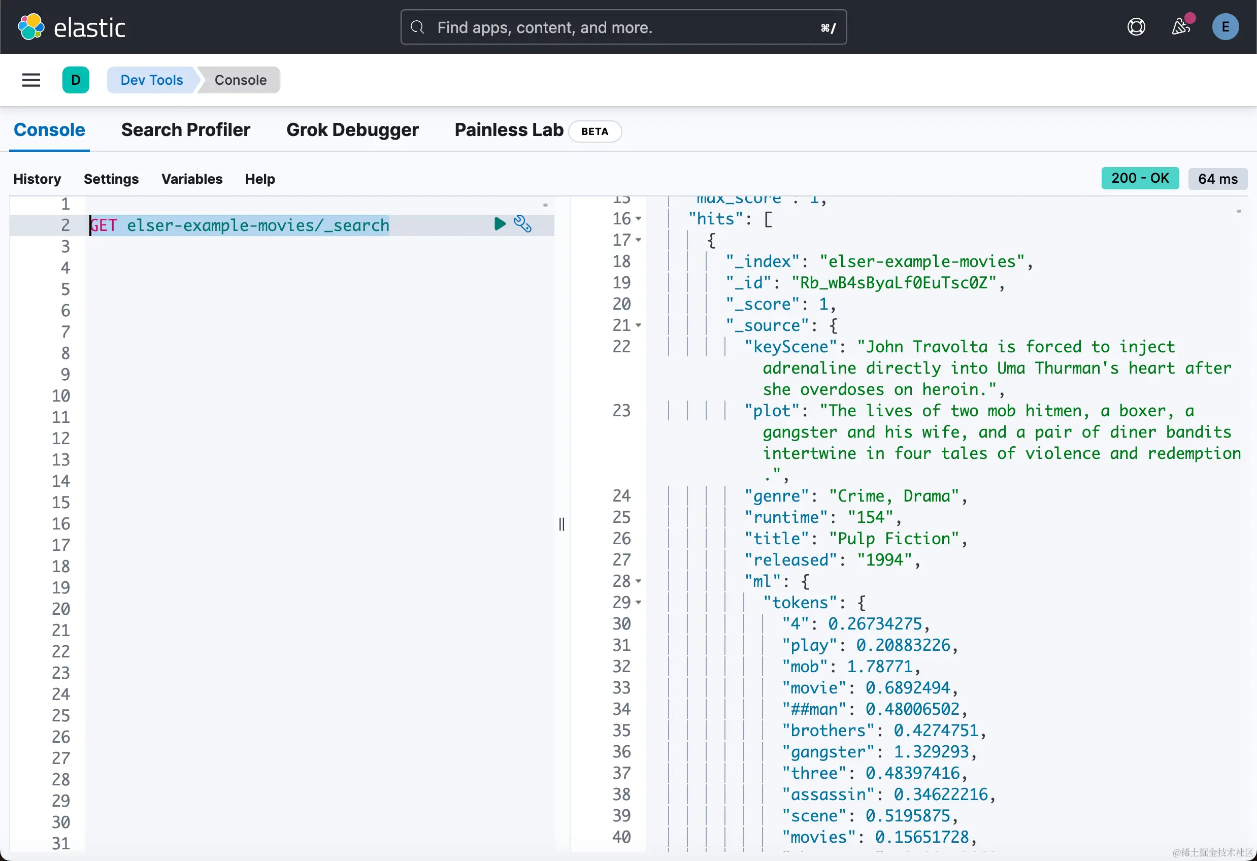Image resolution: width=1257 pixels, height=861 pixels.
Task: Collapse the _source object at line 21
Action: pyautogui.click(x=639, y=325)
